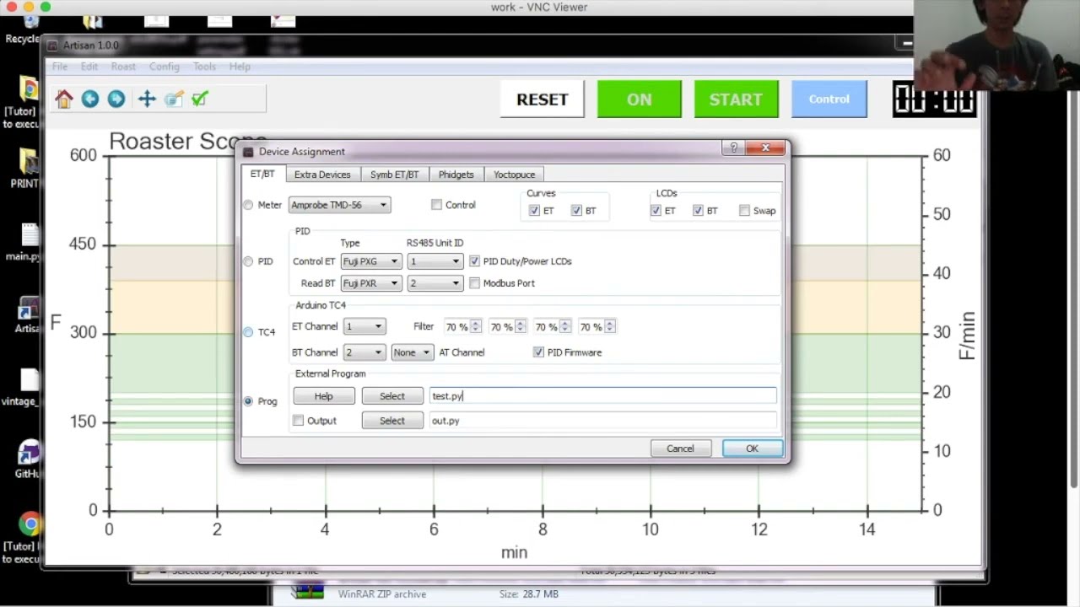Open the File menu in Artisan

point(60,67)
